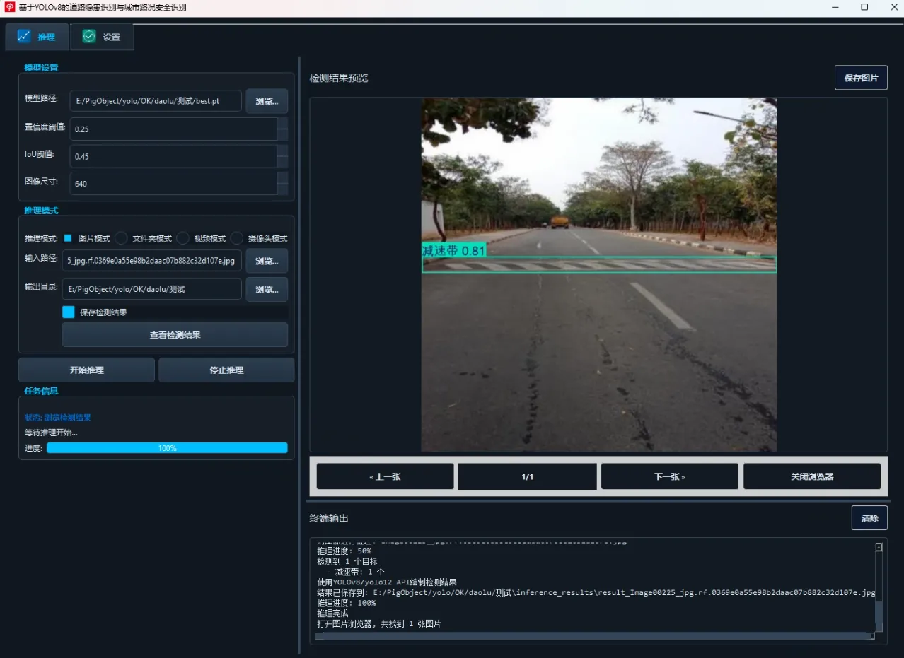Viewport: 904px width, 658px height.
Task: Click the terminal output scroll-up arrow
Action: click(879, 547)
